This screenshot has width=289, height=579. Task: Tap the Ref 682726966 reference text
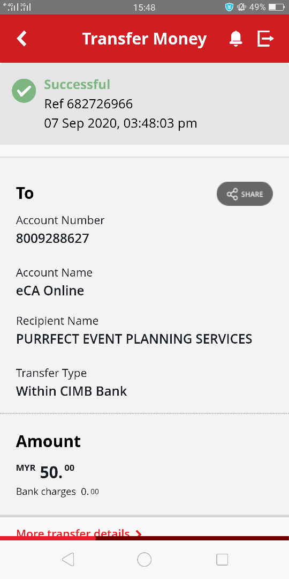click(x=88, y=104)
